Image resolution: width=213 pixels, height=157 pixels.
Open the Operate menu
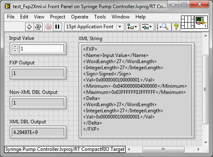coord(80,17)
